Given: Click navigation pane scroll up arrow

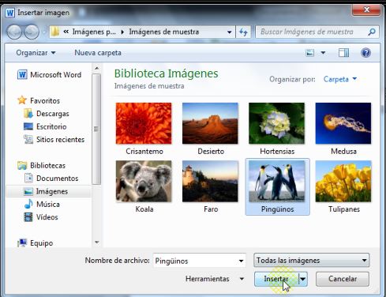Looking at the screenshot, I should pos(96,68).
